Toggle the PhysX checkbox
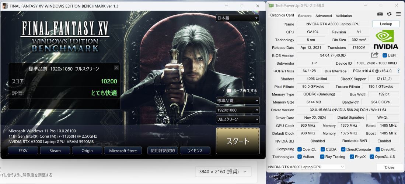 coord(352,156)
